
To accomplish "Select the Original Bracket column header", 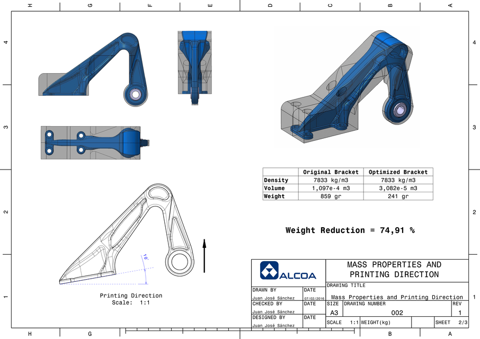I will click(x=331, y=172).
